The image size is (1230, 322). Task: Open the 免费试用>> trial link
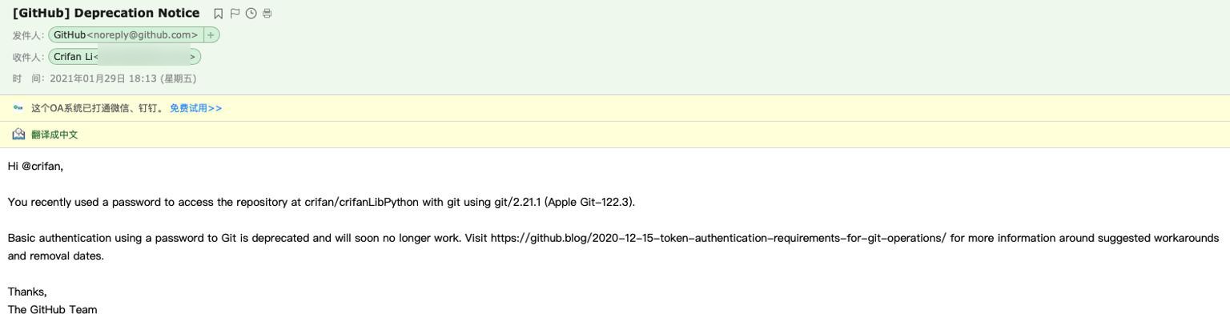(x=195, y=108)
